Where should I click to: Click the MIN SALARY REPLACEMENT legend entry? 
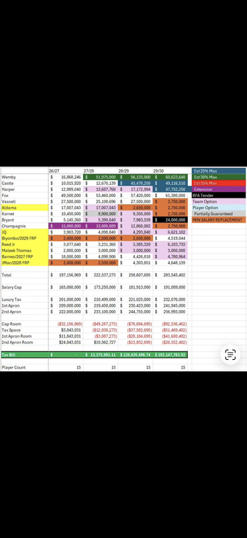pyautogui.click(x=219, y=220)
